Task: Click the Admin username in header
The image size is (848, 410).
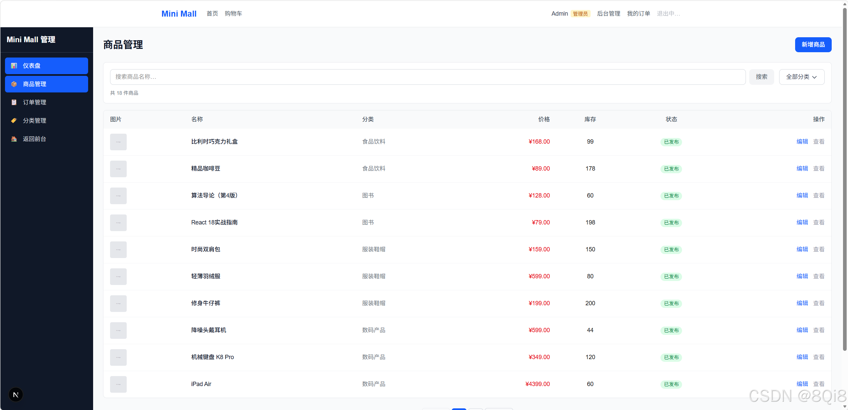Action: (560, 14)
